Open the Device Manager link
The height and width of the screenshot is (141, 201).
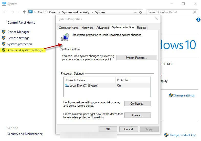18,32
